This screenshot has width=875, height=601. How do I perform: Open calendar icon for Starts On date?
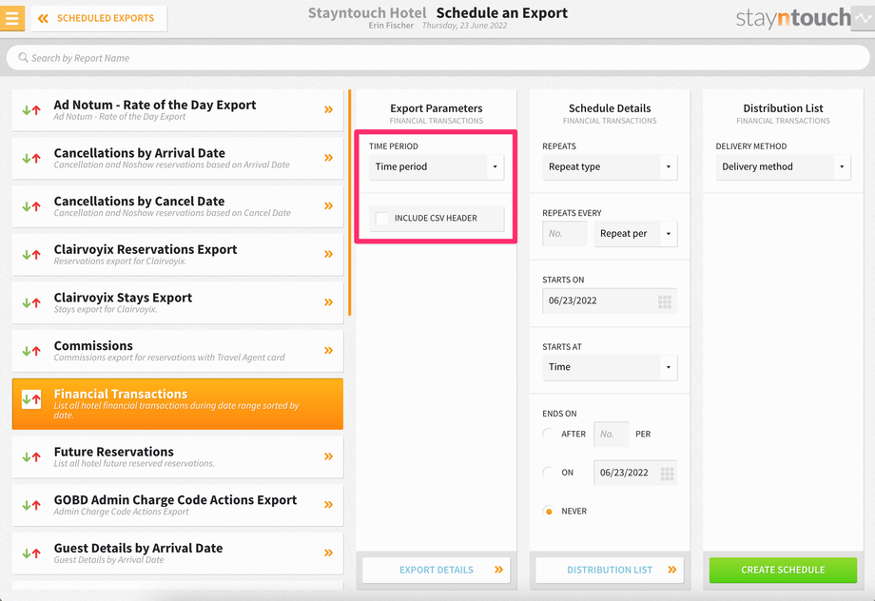665,301
